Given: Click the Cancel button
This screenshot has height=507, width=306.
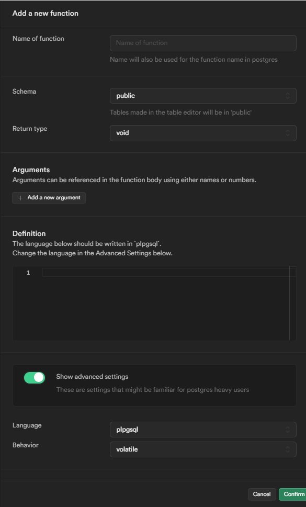Looking at the screenshot, I should [262, 494].
